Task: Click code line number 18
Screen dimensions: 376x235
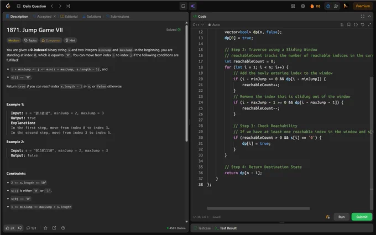Action: click(201, 67)
